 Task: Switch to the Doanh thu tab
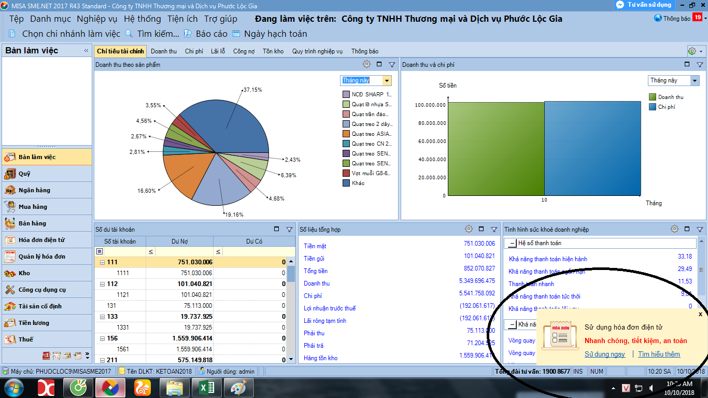(164, 51)
